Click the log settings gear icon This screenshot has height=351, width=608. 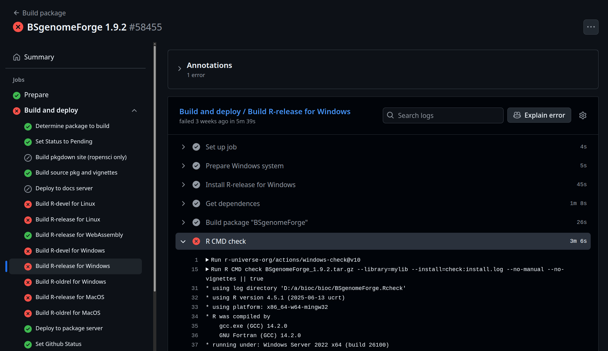(583, 115)
